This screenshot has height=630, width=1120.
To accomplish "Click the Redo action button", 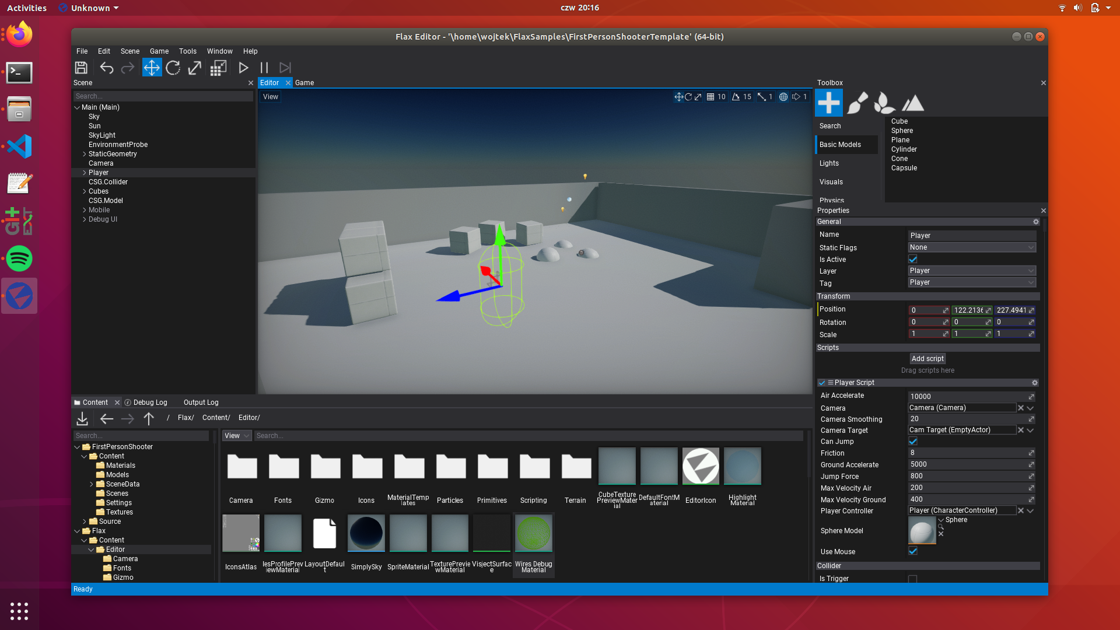I will click(x=128, y=68).
